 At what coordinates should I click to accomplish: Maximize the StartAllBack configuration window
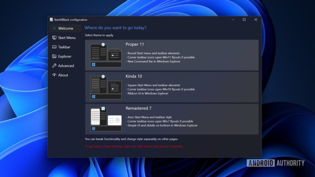(244, 19)
